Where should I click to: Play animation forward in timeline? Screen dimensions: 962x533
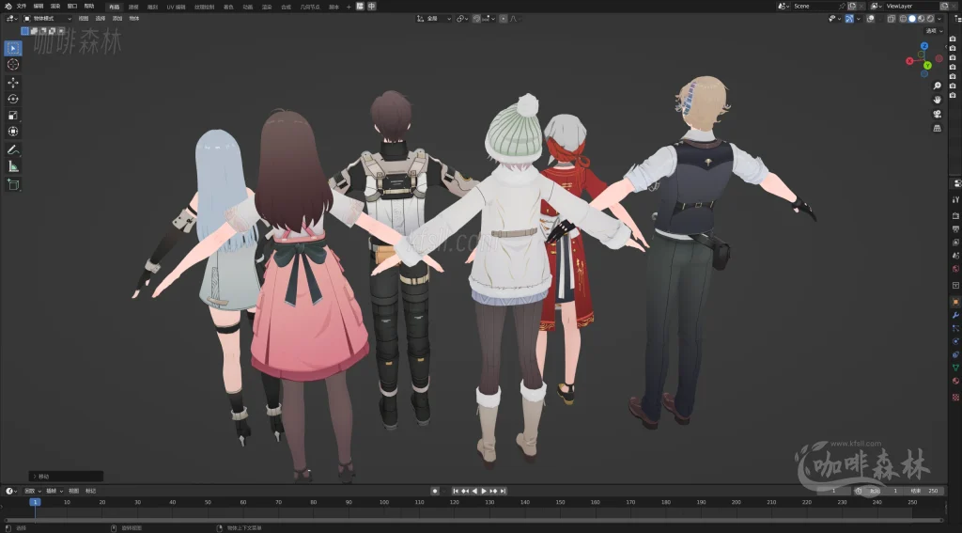[484, 491]
